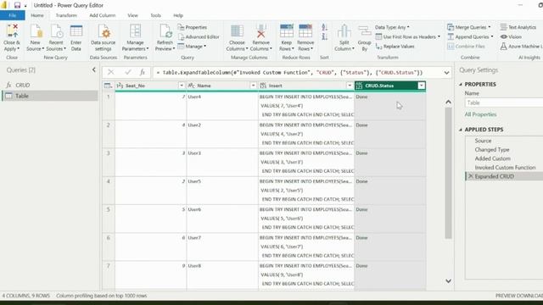Open Recent Sources icon
Screen dimensions: 543x305
56,31
